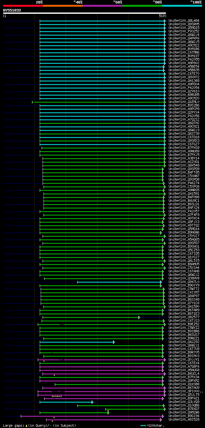
Task: Select the UniRef100_Q0JJV1 label
Action: (184, 360)
